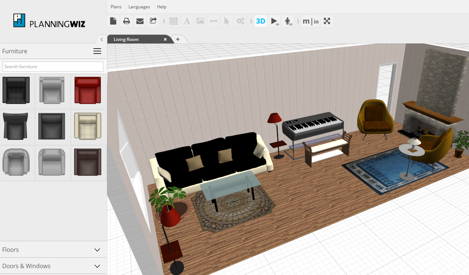Expand the Doors & Windows section
Screen dimensions: 469x275
(97, 266)
